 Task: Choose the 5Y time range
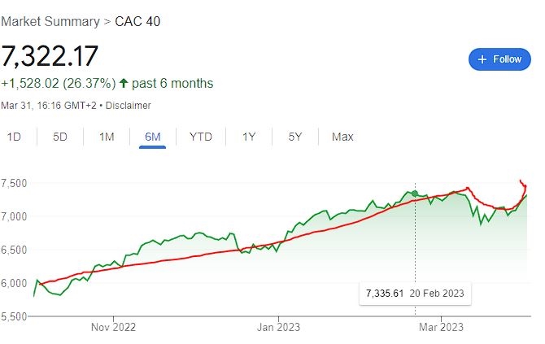tap(295, 137)
